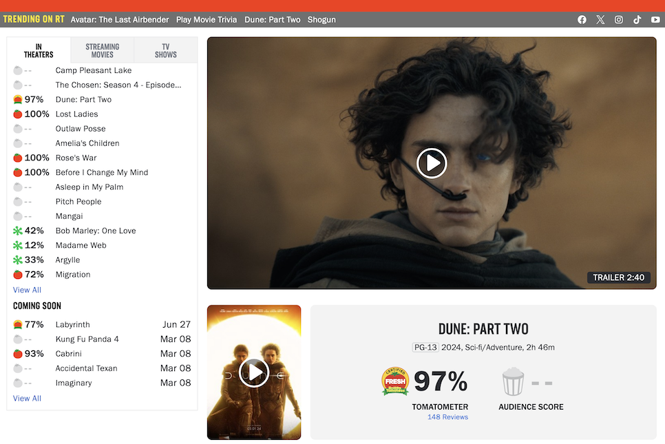Play the Dune trailer in main video
Viewport: 665px width, 444px height.
click(432, 163)
